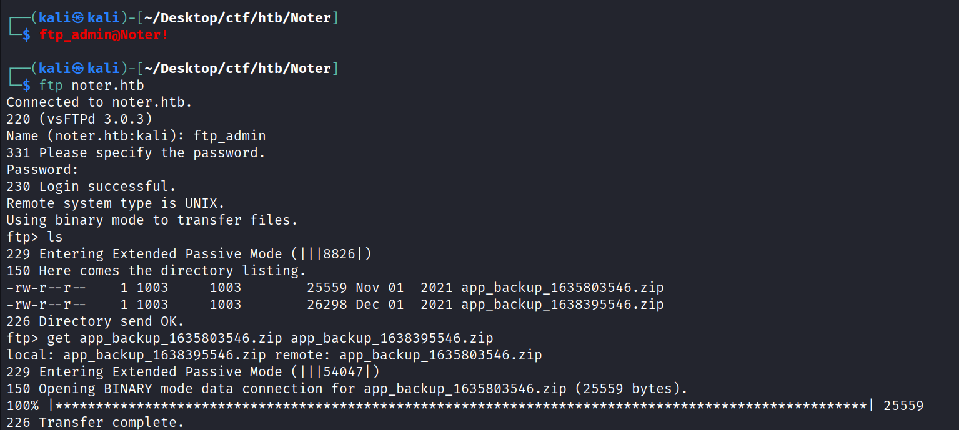Click app_backup_1635803546.zip in the Nov 01 listing row
The height and width of the screenshot is (430, 959).
[562, 288]
